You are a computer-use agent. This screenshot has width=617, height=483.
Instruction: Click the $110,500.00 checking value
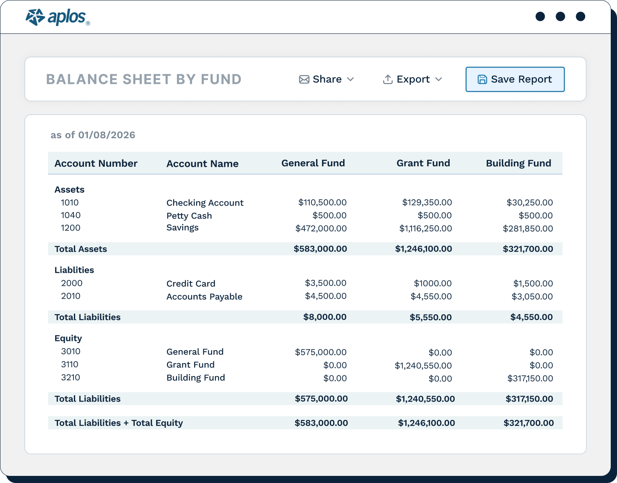[322, 203]
